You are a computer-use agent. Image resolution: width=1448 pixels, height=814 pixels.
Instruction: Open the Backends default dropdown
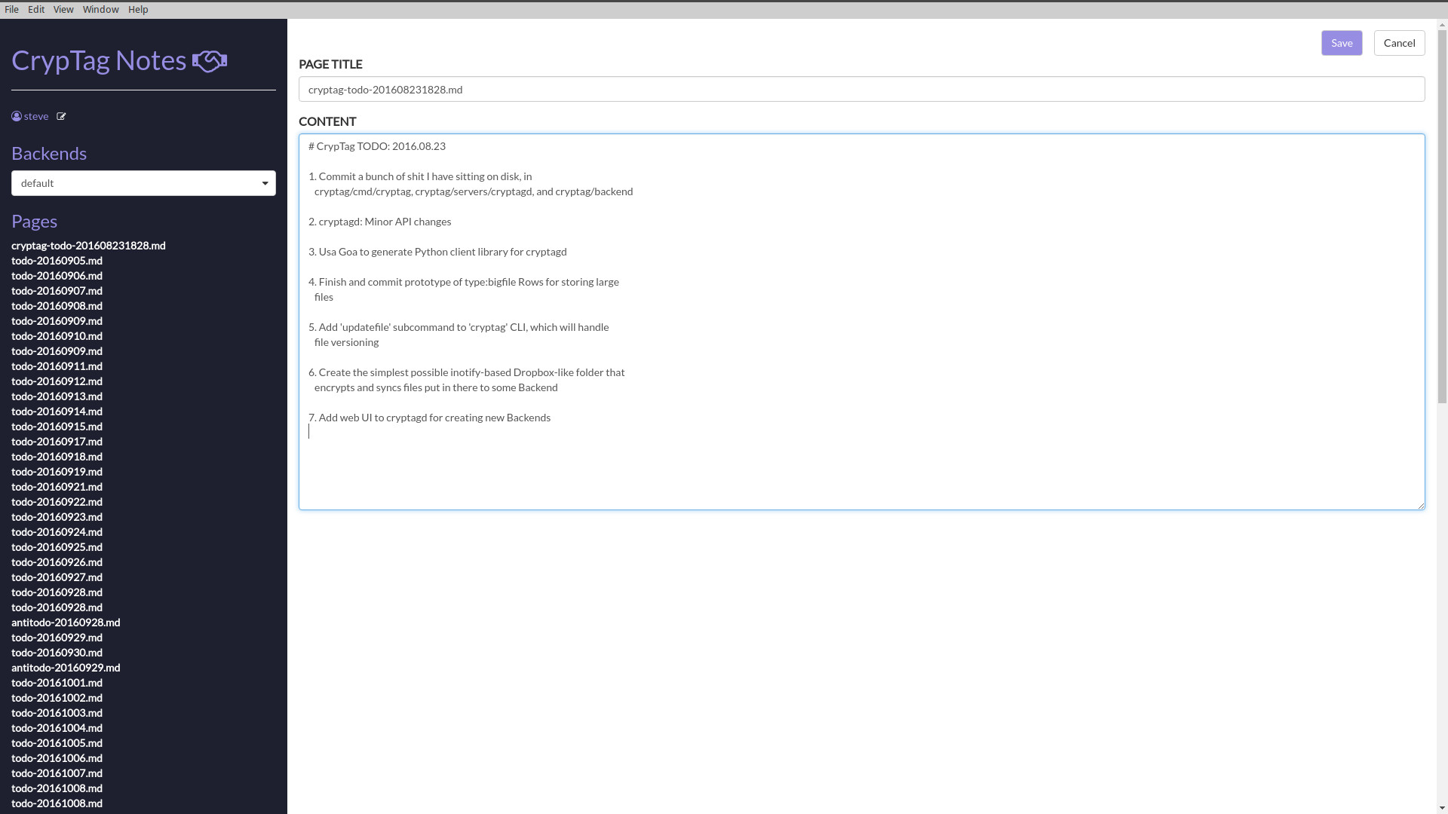[143, 183]
